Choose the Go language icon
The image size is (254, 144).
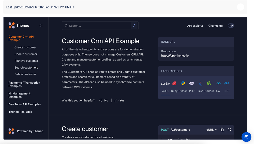(218, 83)
